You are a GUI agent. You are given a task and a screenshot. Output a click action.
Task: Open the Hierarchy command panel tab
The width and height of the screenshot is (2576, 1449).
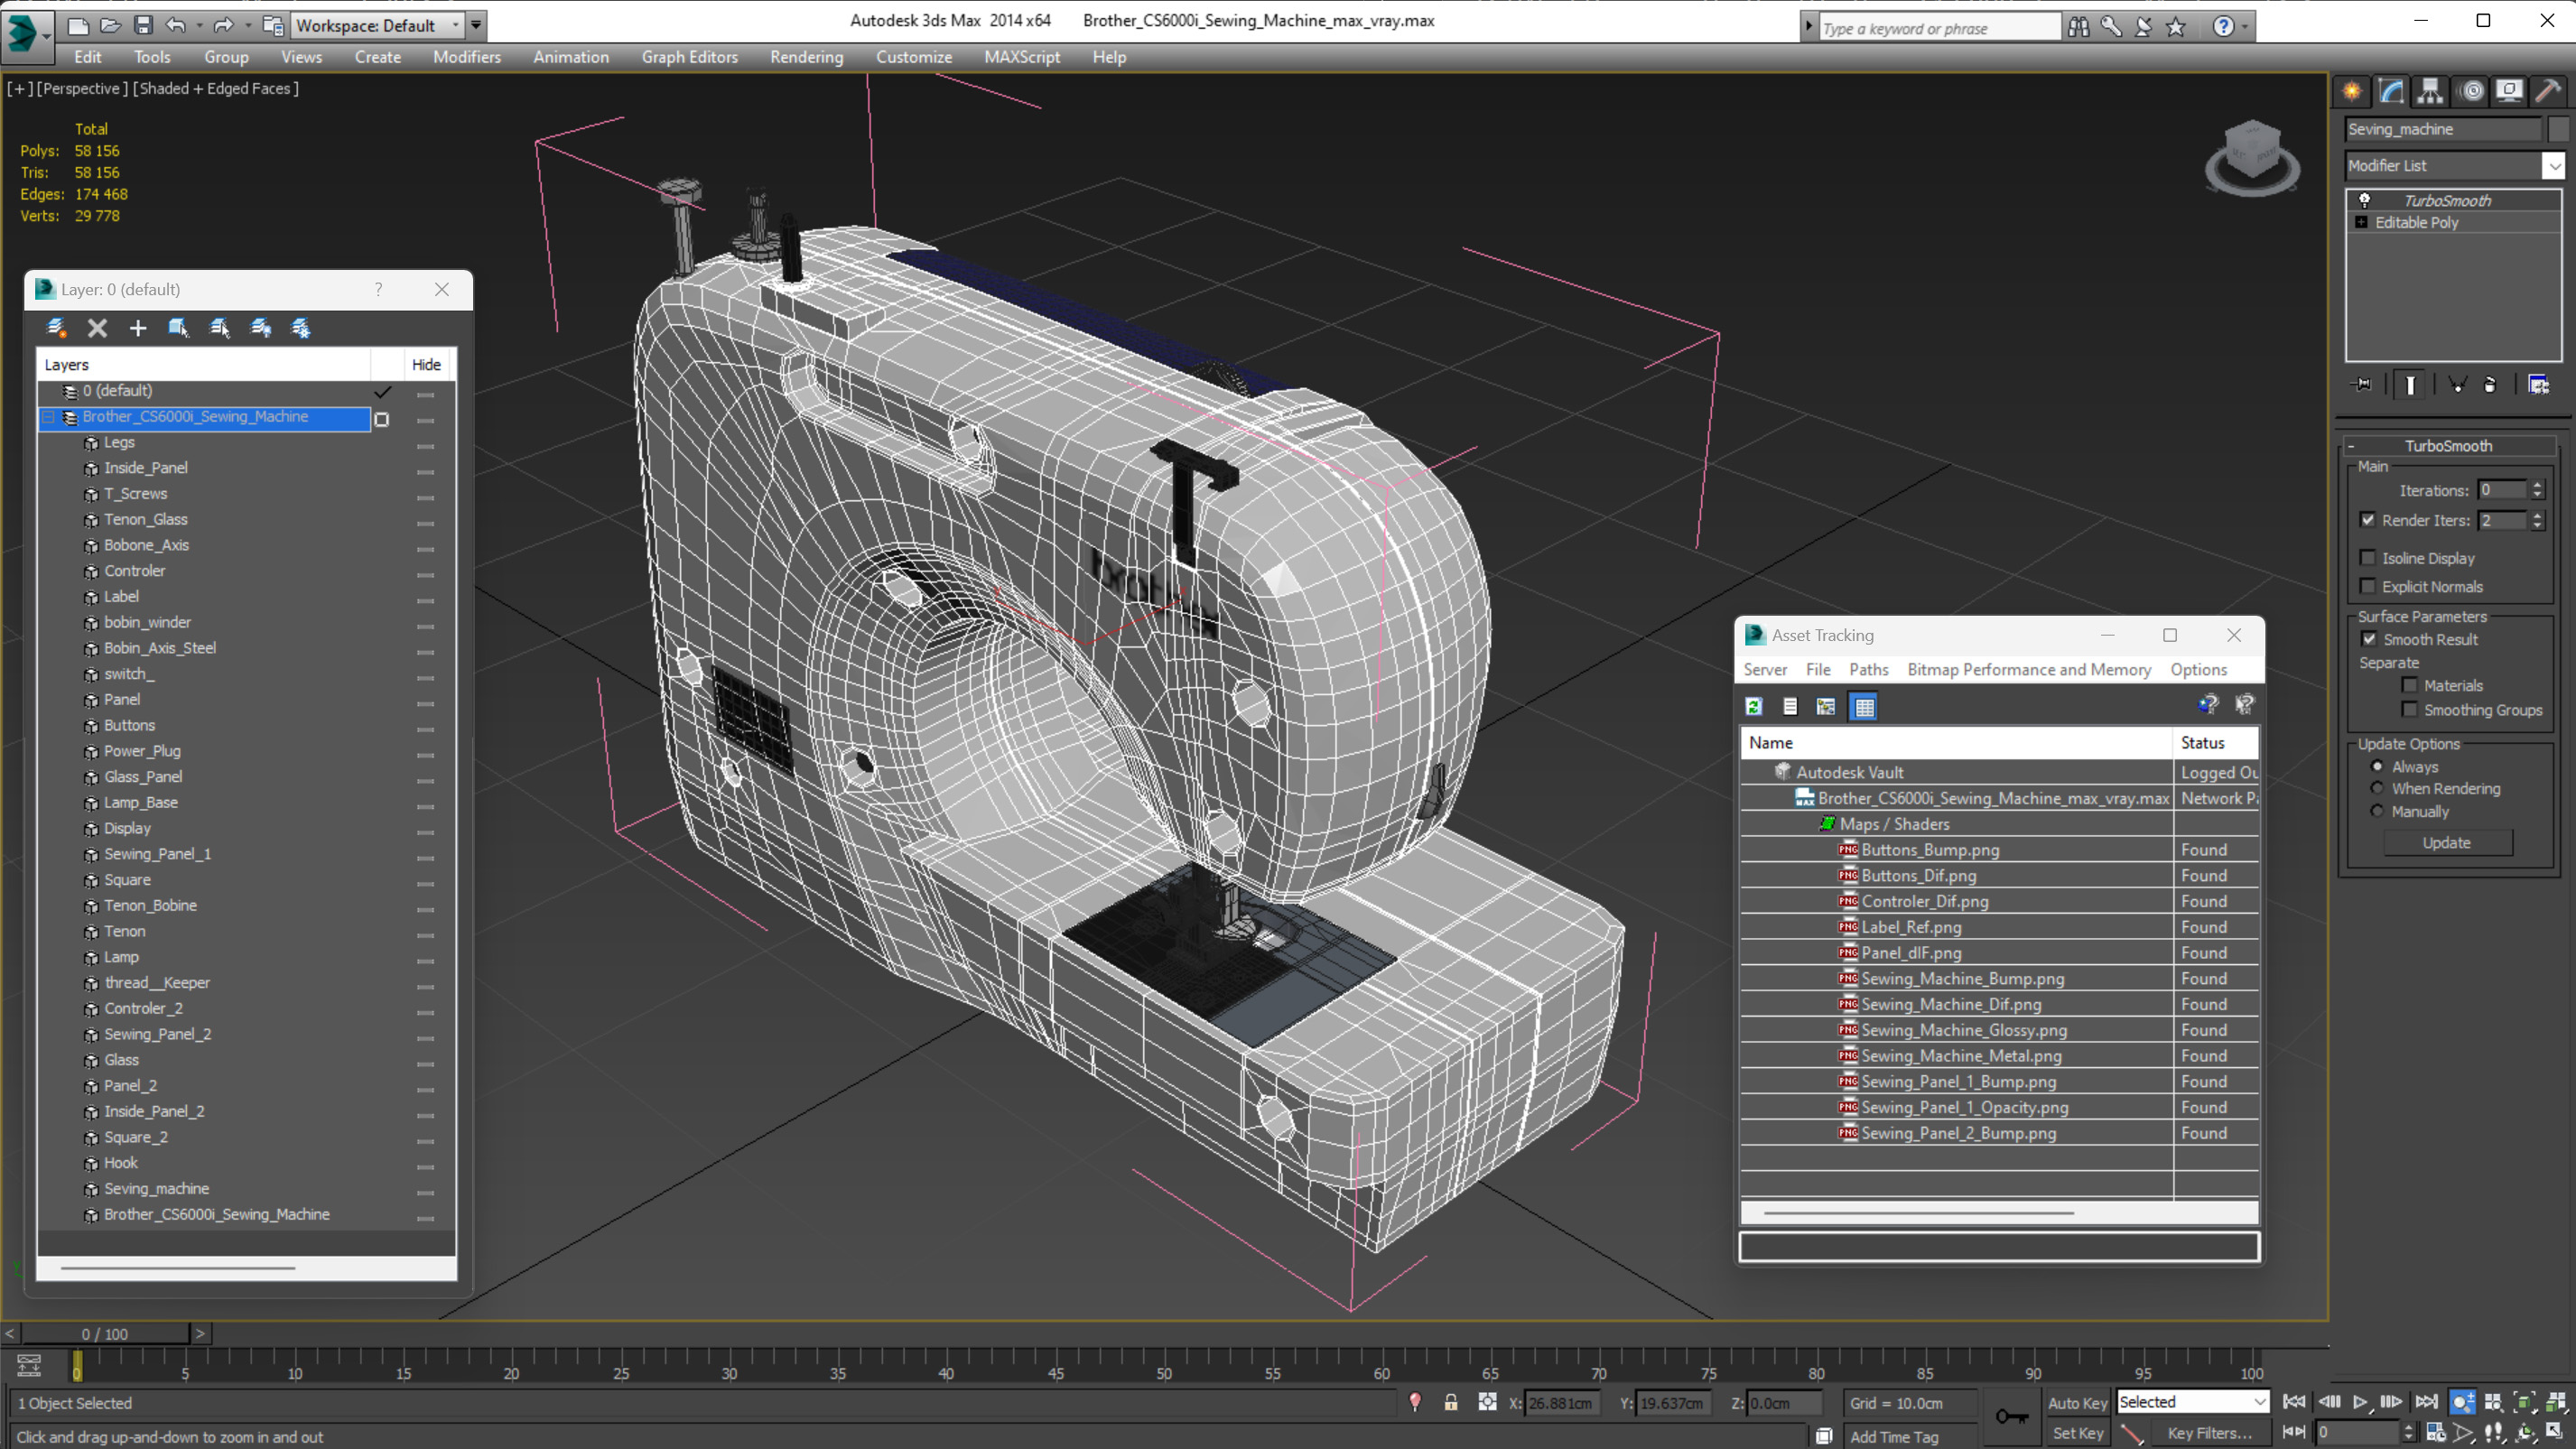point(2430,92)
